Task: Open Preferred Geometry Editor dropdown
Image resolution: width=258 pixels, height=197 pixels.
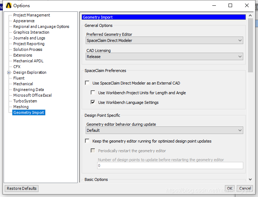Action: click(164, 40)
